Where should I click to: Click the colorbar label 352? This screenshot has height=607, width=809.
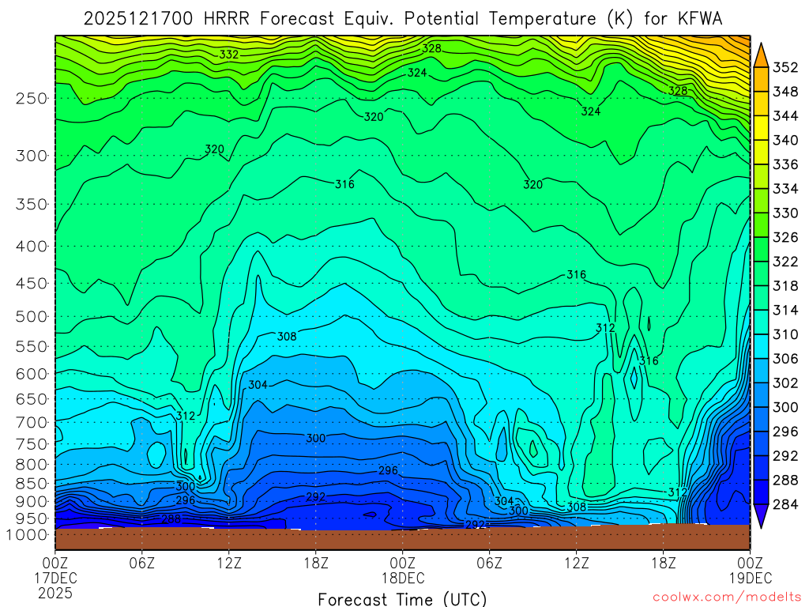[785, 67]
